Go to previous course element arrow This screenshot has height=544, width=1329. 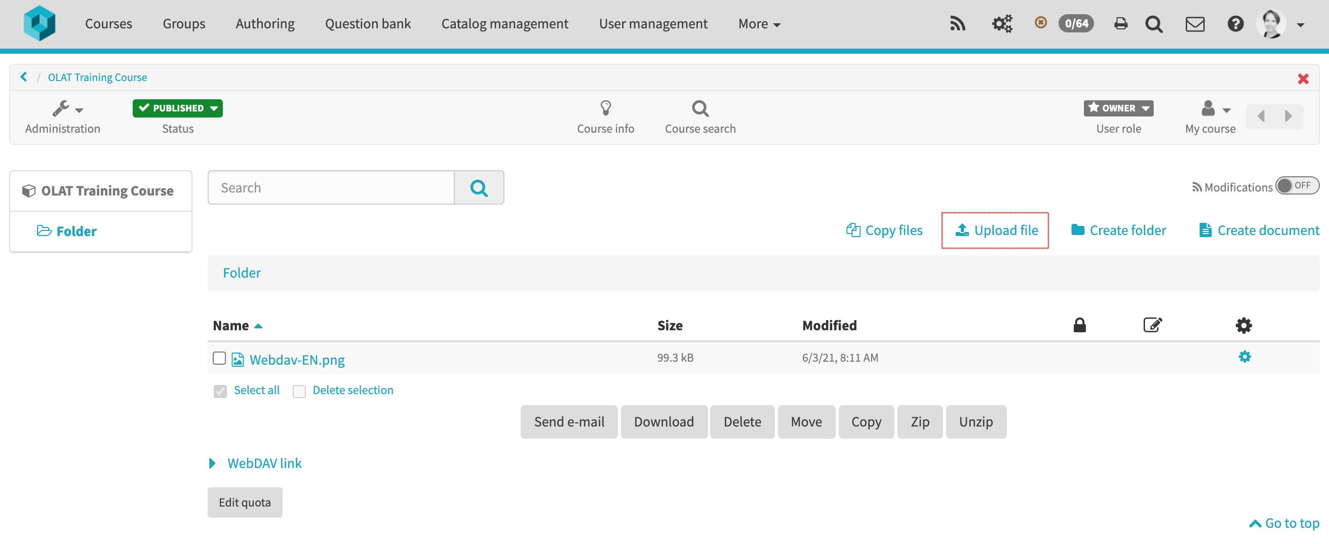(x=1261, y=116)
